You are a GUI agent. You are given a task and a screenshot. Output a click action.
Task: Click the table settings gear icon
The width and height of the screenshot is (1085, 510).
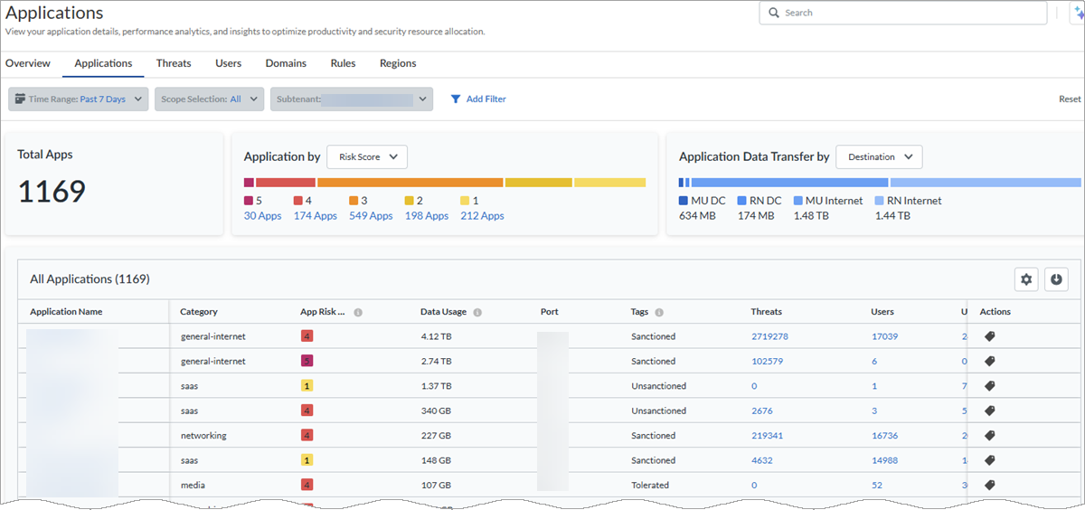click(x=1026, y=279)
